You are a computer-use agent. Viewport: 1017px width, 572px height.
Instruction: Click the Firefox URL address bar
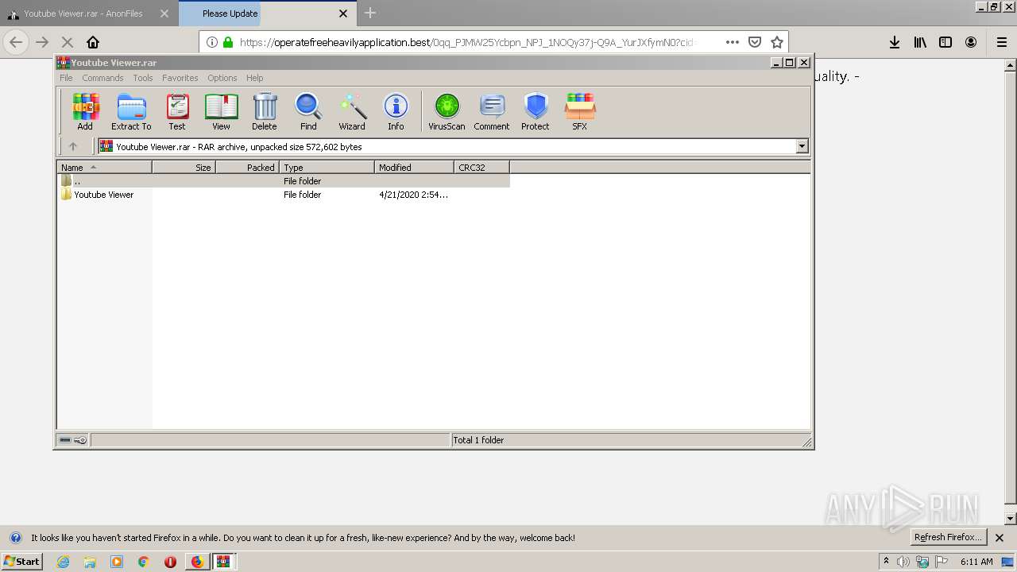click(469, 42)
